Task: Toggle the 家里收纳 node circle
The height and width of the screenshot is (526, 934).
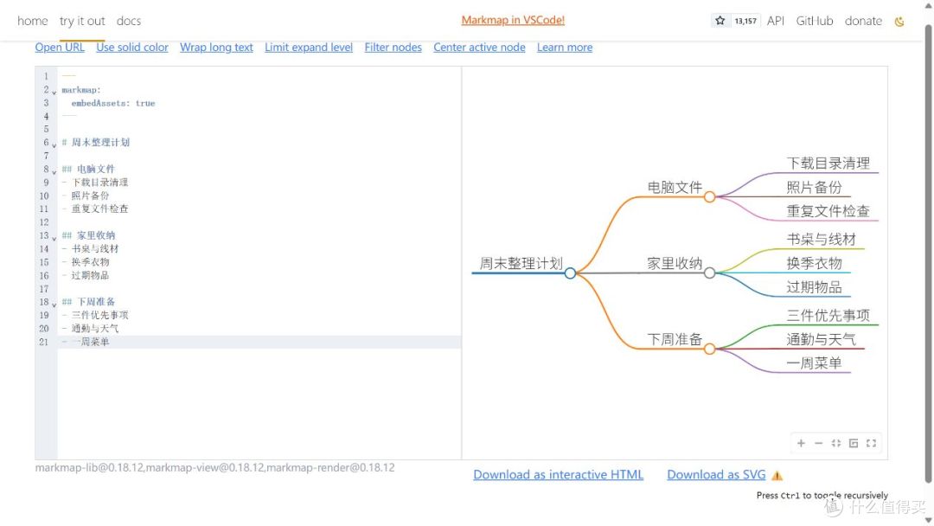Action: 709,273
